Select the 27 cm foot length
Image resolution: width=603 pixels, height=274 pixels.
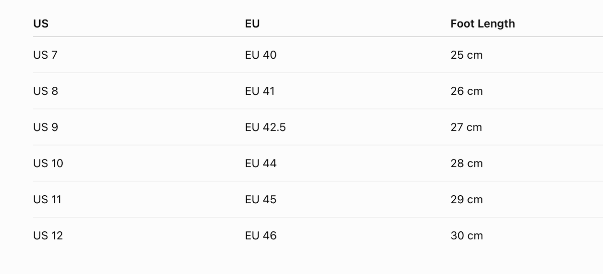(x=466, y=127)
